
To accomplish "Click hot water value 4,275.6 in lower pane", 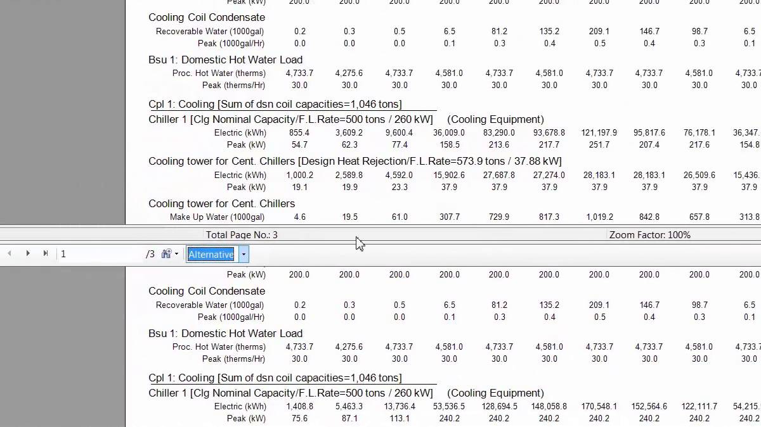I will tap(349, 347).
